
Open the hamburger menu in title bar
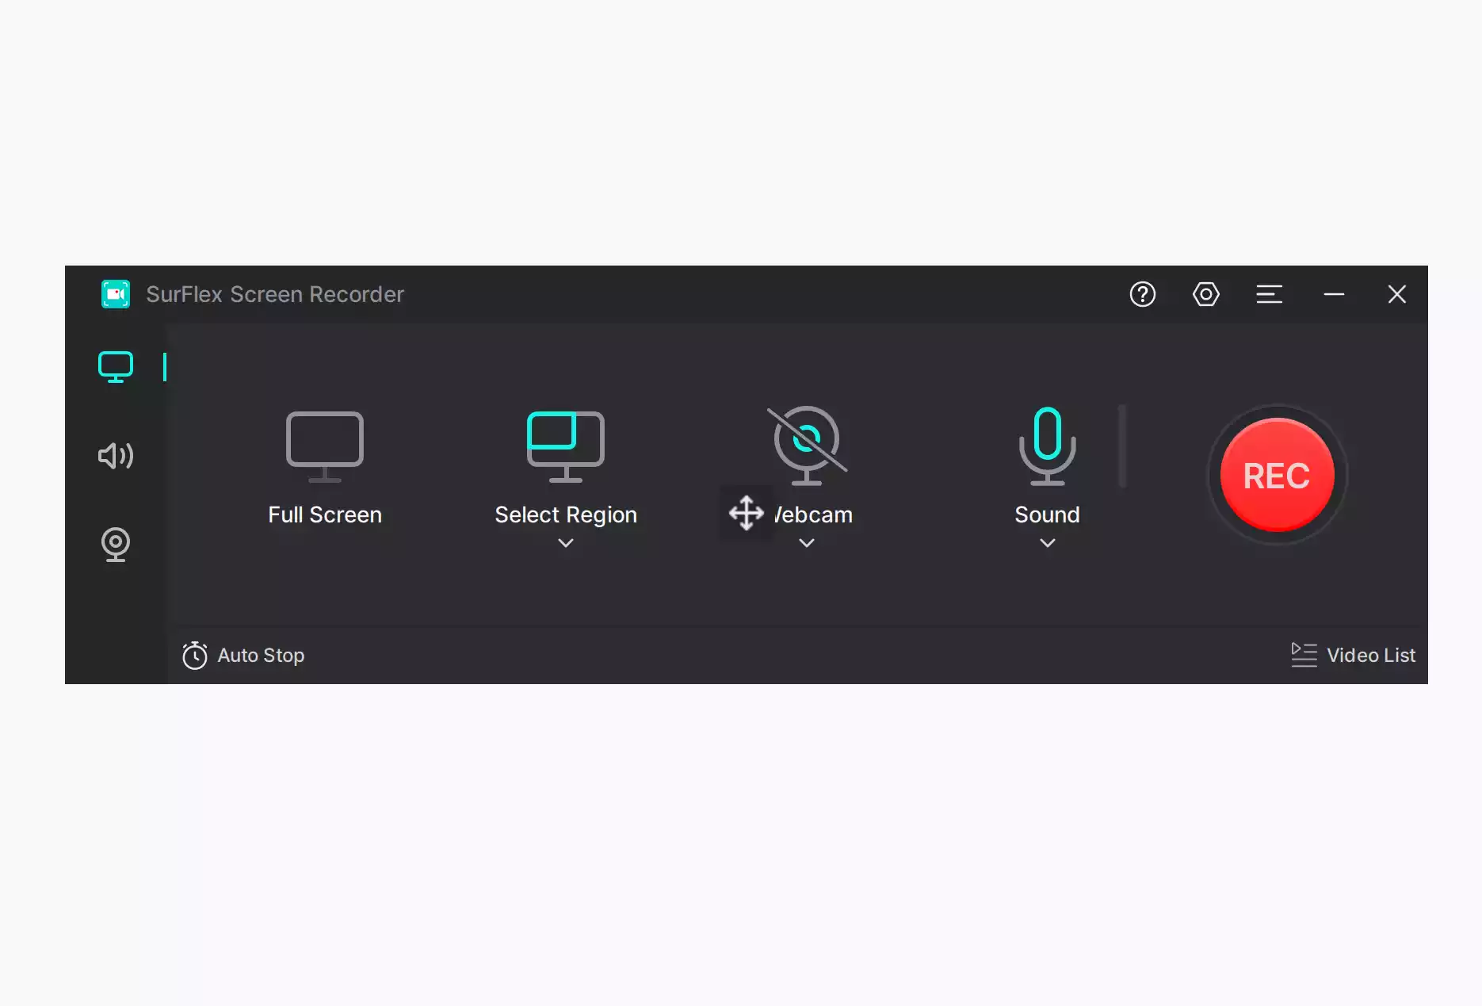1269,294
